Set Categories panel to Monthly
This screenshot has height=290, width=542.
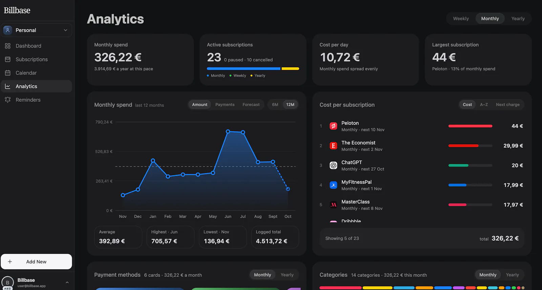point(488,275)
